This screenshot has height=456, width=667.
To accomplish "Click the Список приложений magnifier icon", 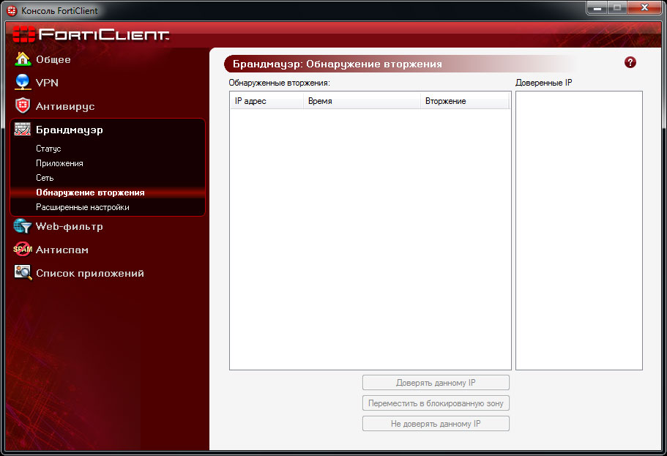I will click(x=23, y=272).
